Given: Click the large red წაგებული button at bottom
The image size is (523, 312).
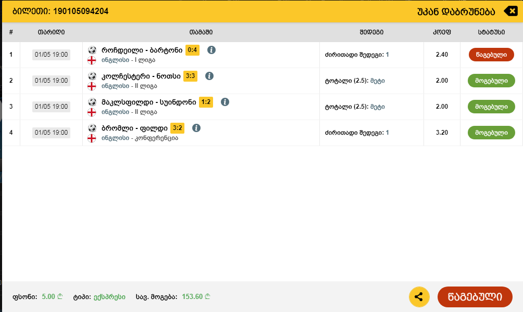Looking at the screenshot, I should (x=475, y=297).
